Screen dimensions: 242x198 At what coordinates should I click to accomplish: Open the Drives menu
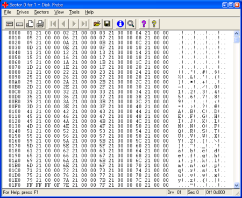click(23, 12)
